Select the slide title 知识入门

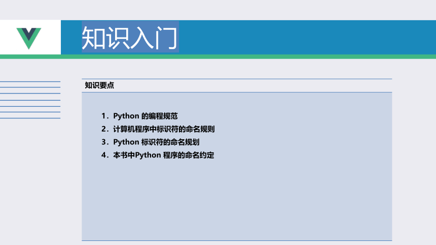click(x=130, y=37)
